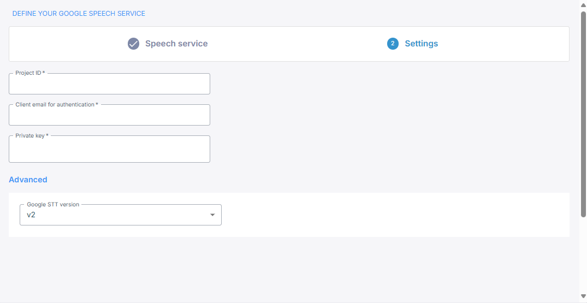The height and width of the screenshot is (303, 587).
Task: Click the scrollbar down arrow
Action: click(583, 296)
